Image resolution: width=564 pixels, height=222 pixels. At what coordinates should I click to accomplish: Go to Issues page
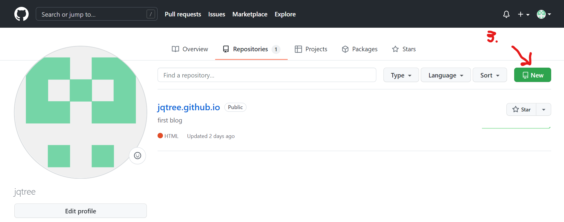(x=217, y=14)
